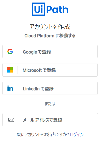Click "既にアカウントをお持ちですか?" text
101x141 pixels.
[x=43, y=135]
